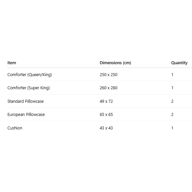Click quantity 2 for European Pillowcase
The width and height of the screenshot is (192, 192).
coord(172,115)
